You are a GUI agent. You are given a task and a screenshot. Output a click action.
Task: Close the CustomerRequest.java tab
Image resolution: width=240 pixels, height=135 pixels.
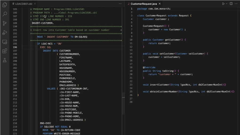pyautogui.click(x=160, y=4)
